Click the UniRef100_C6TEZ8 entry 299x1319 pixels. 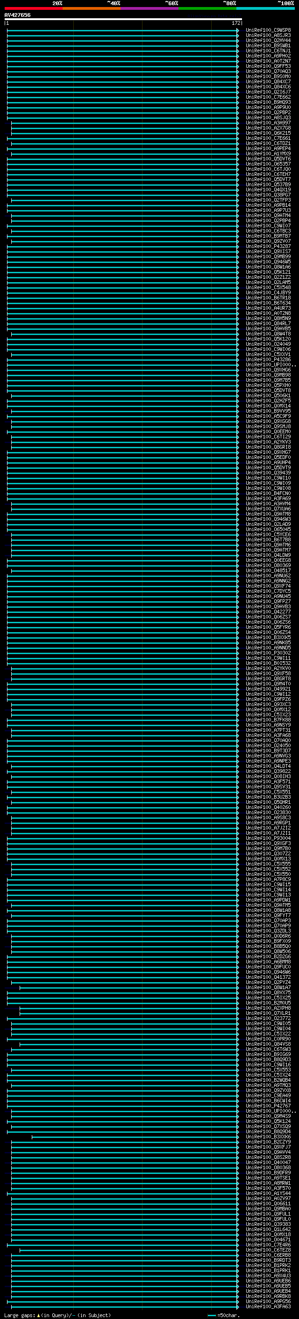pyautogui.click(x=268, y=1250)
